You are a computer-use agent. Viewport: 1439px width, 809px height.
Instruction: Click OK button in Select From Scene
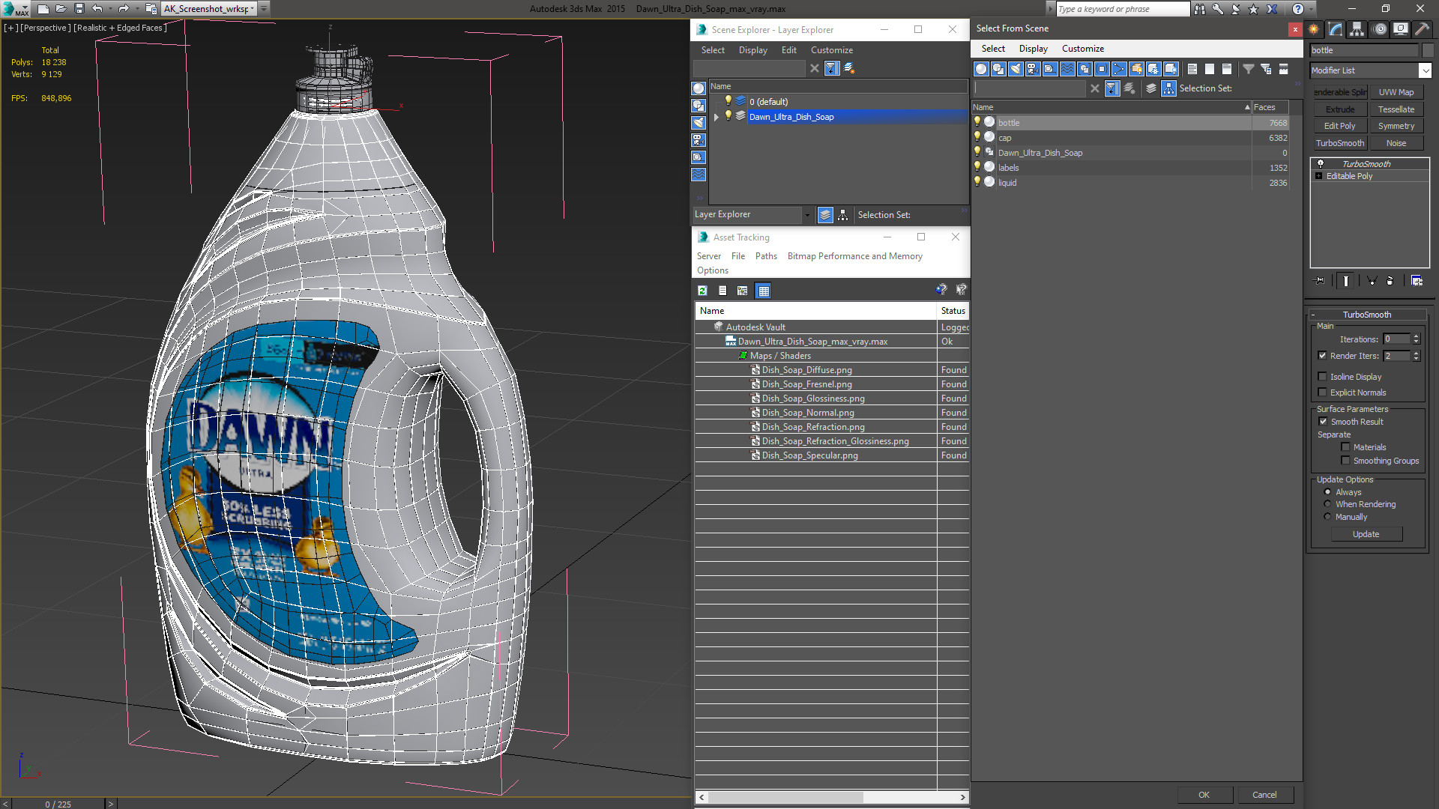tap(1204, 795)
